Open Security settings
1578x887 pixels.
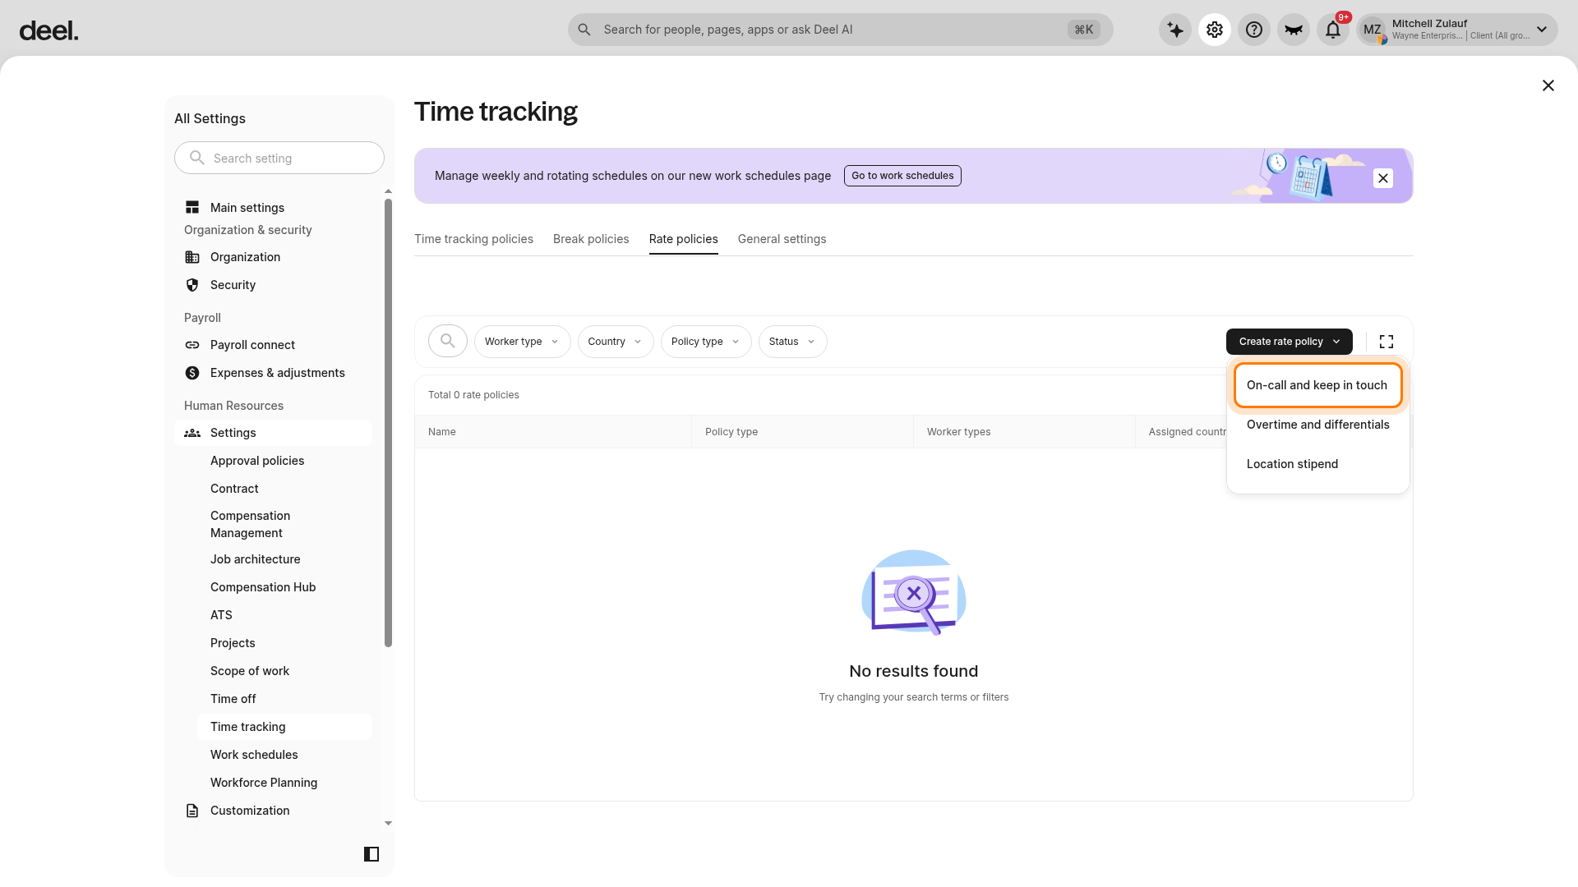273,285
